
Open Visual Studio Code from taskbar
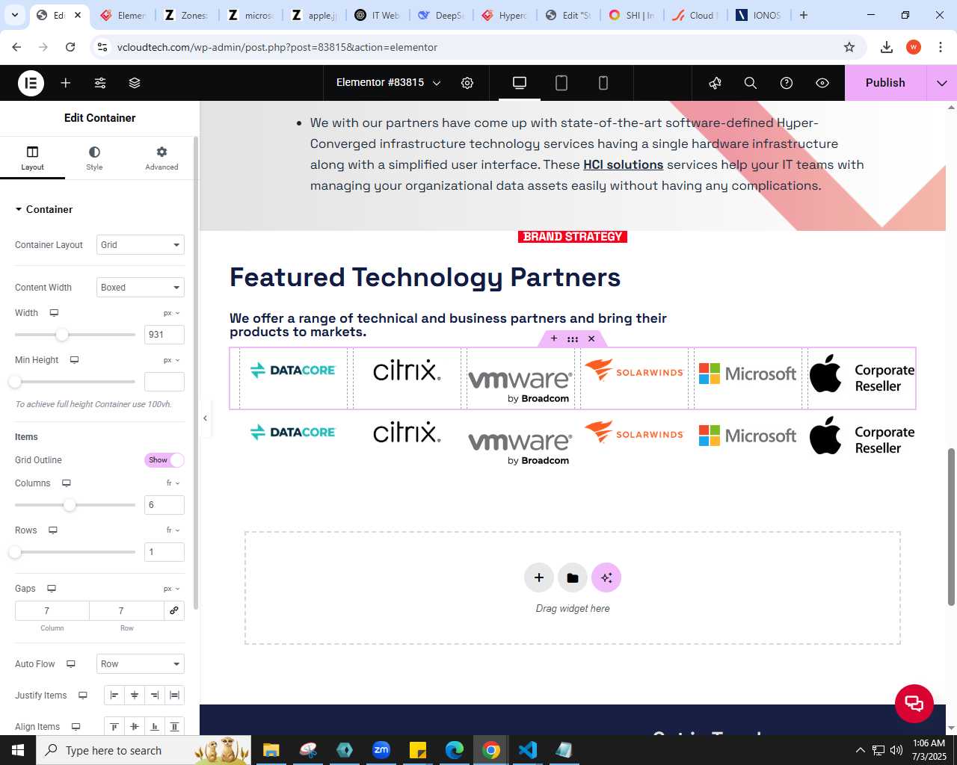(x=527, y=750)
